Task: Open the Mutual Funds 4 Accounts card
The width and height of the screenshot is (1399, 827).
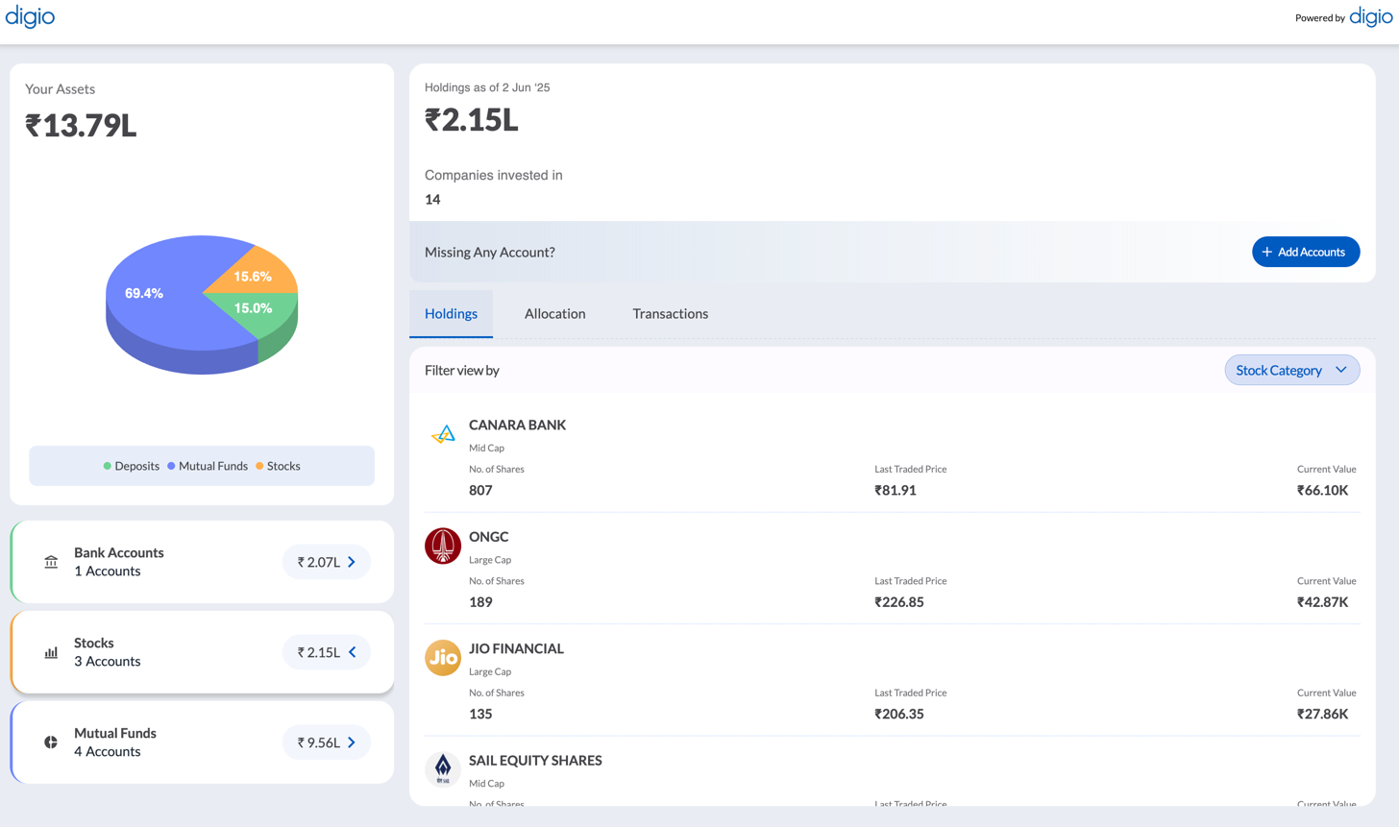Action: point(202,742)
